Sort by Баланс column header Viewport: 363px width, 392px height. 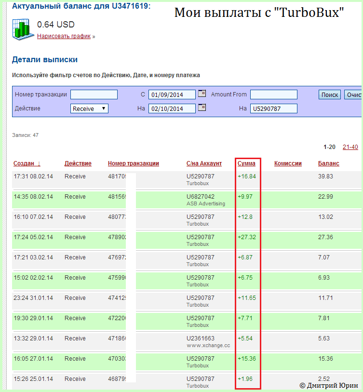click(328, 163)
